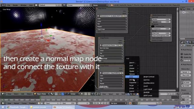Image resolution: width=194 pixels, height=109 pixels.
Task: Toggle the 3D manipulator widget icon
Action: (x=60, y=94)
